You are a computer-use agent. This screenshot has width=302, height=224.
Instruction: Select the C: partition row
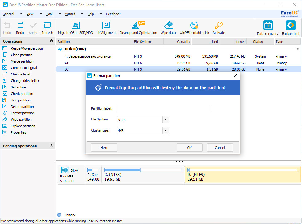coord(179,63)
